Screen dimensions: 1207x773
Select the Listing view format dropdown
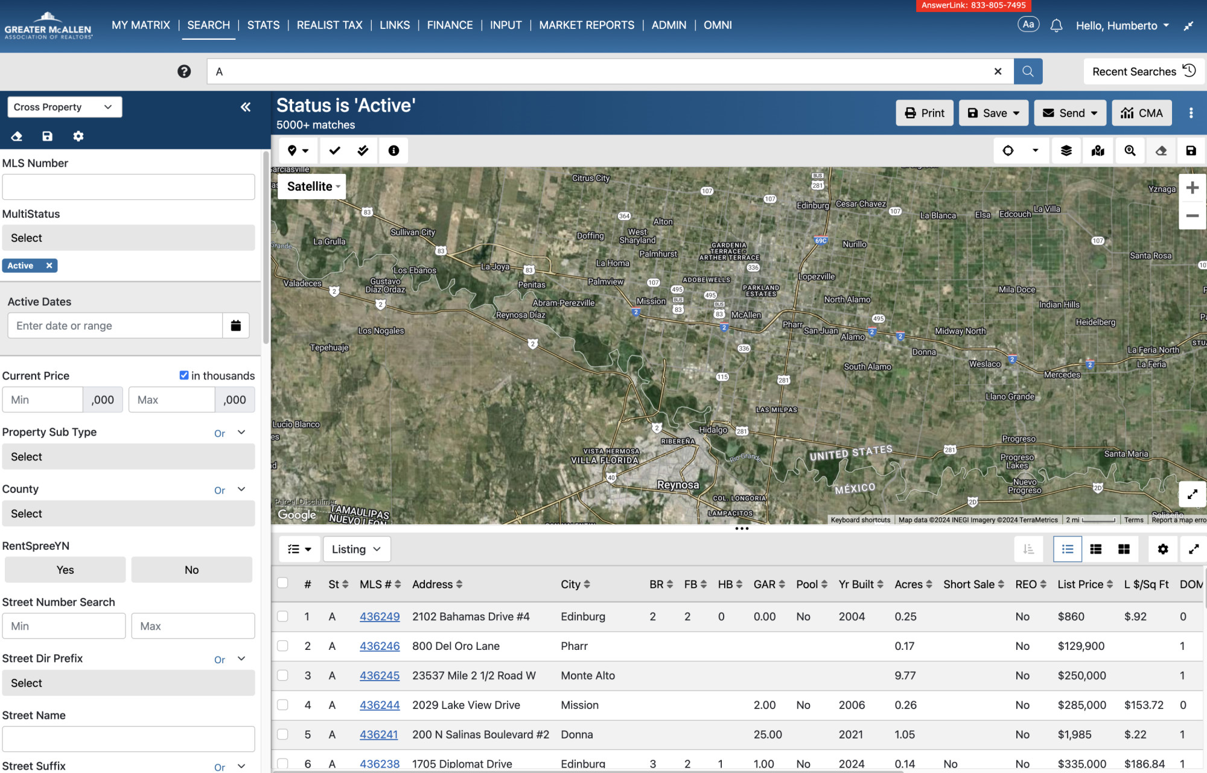355,548
